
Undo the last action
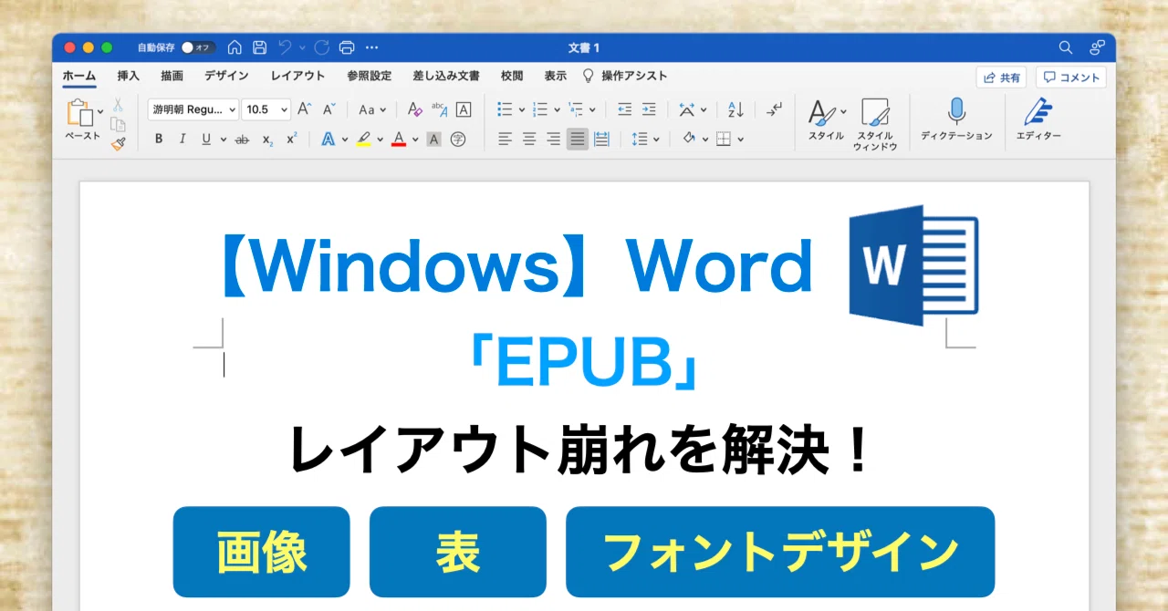285,47
